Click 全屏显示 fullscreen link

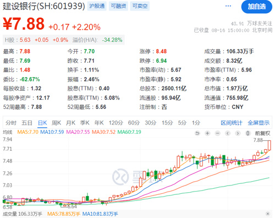pos(258,123)
